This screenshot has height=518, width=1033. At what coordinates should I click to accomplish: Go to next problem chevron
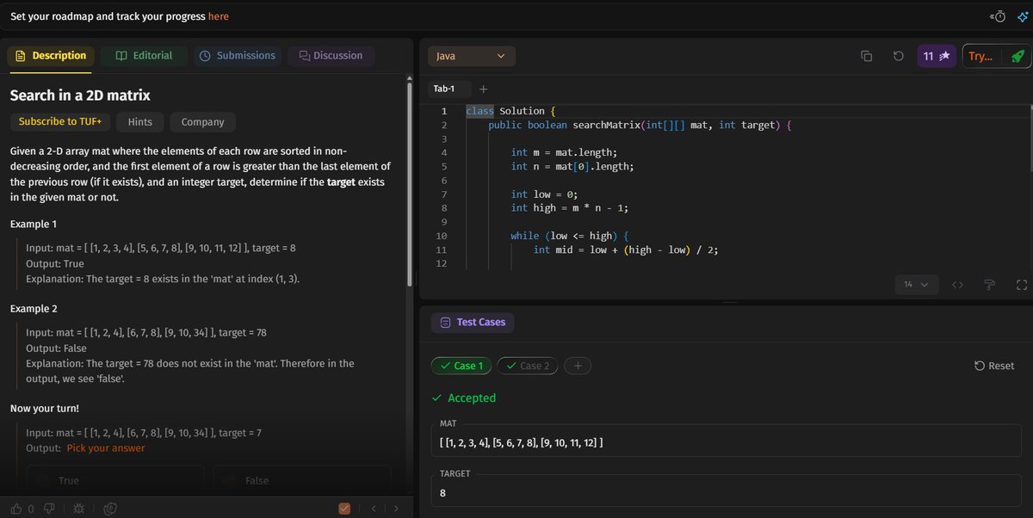point(395,509)
